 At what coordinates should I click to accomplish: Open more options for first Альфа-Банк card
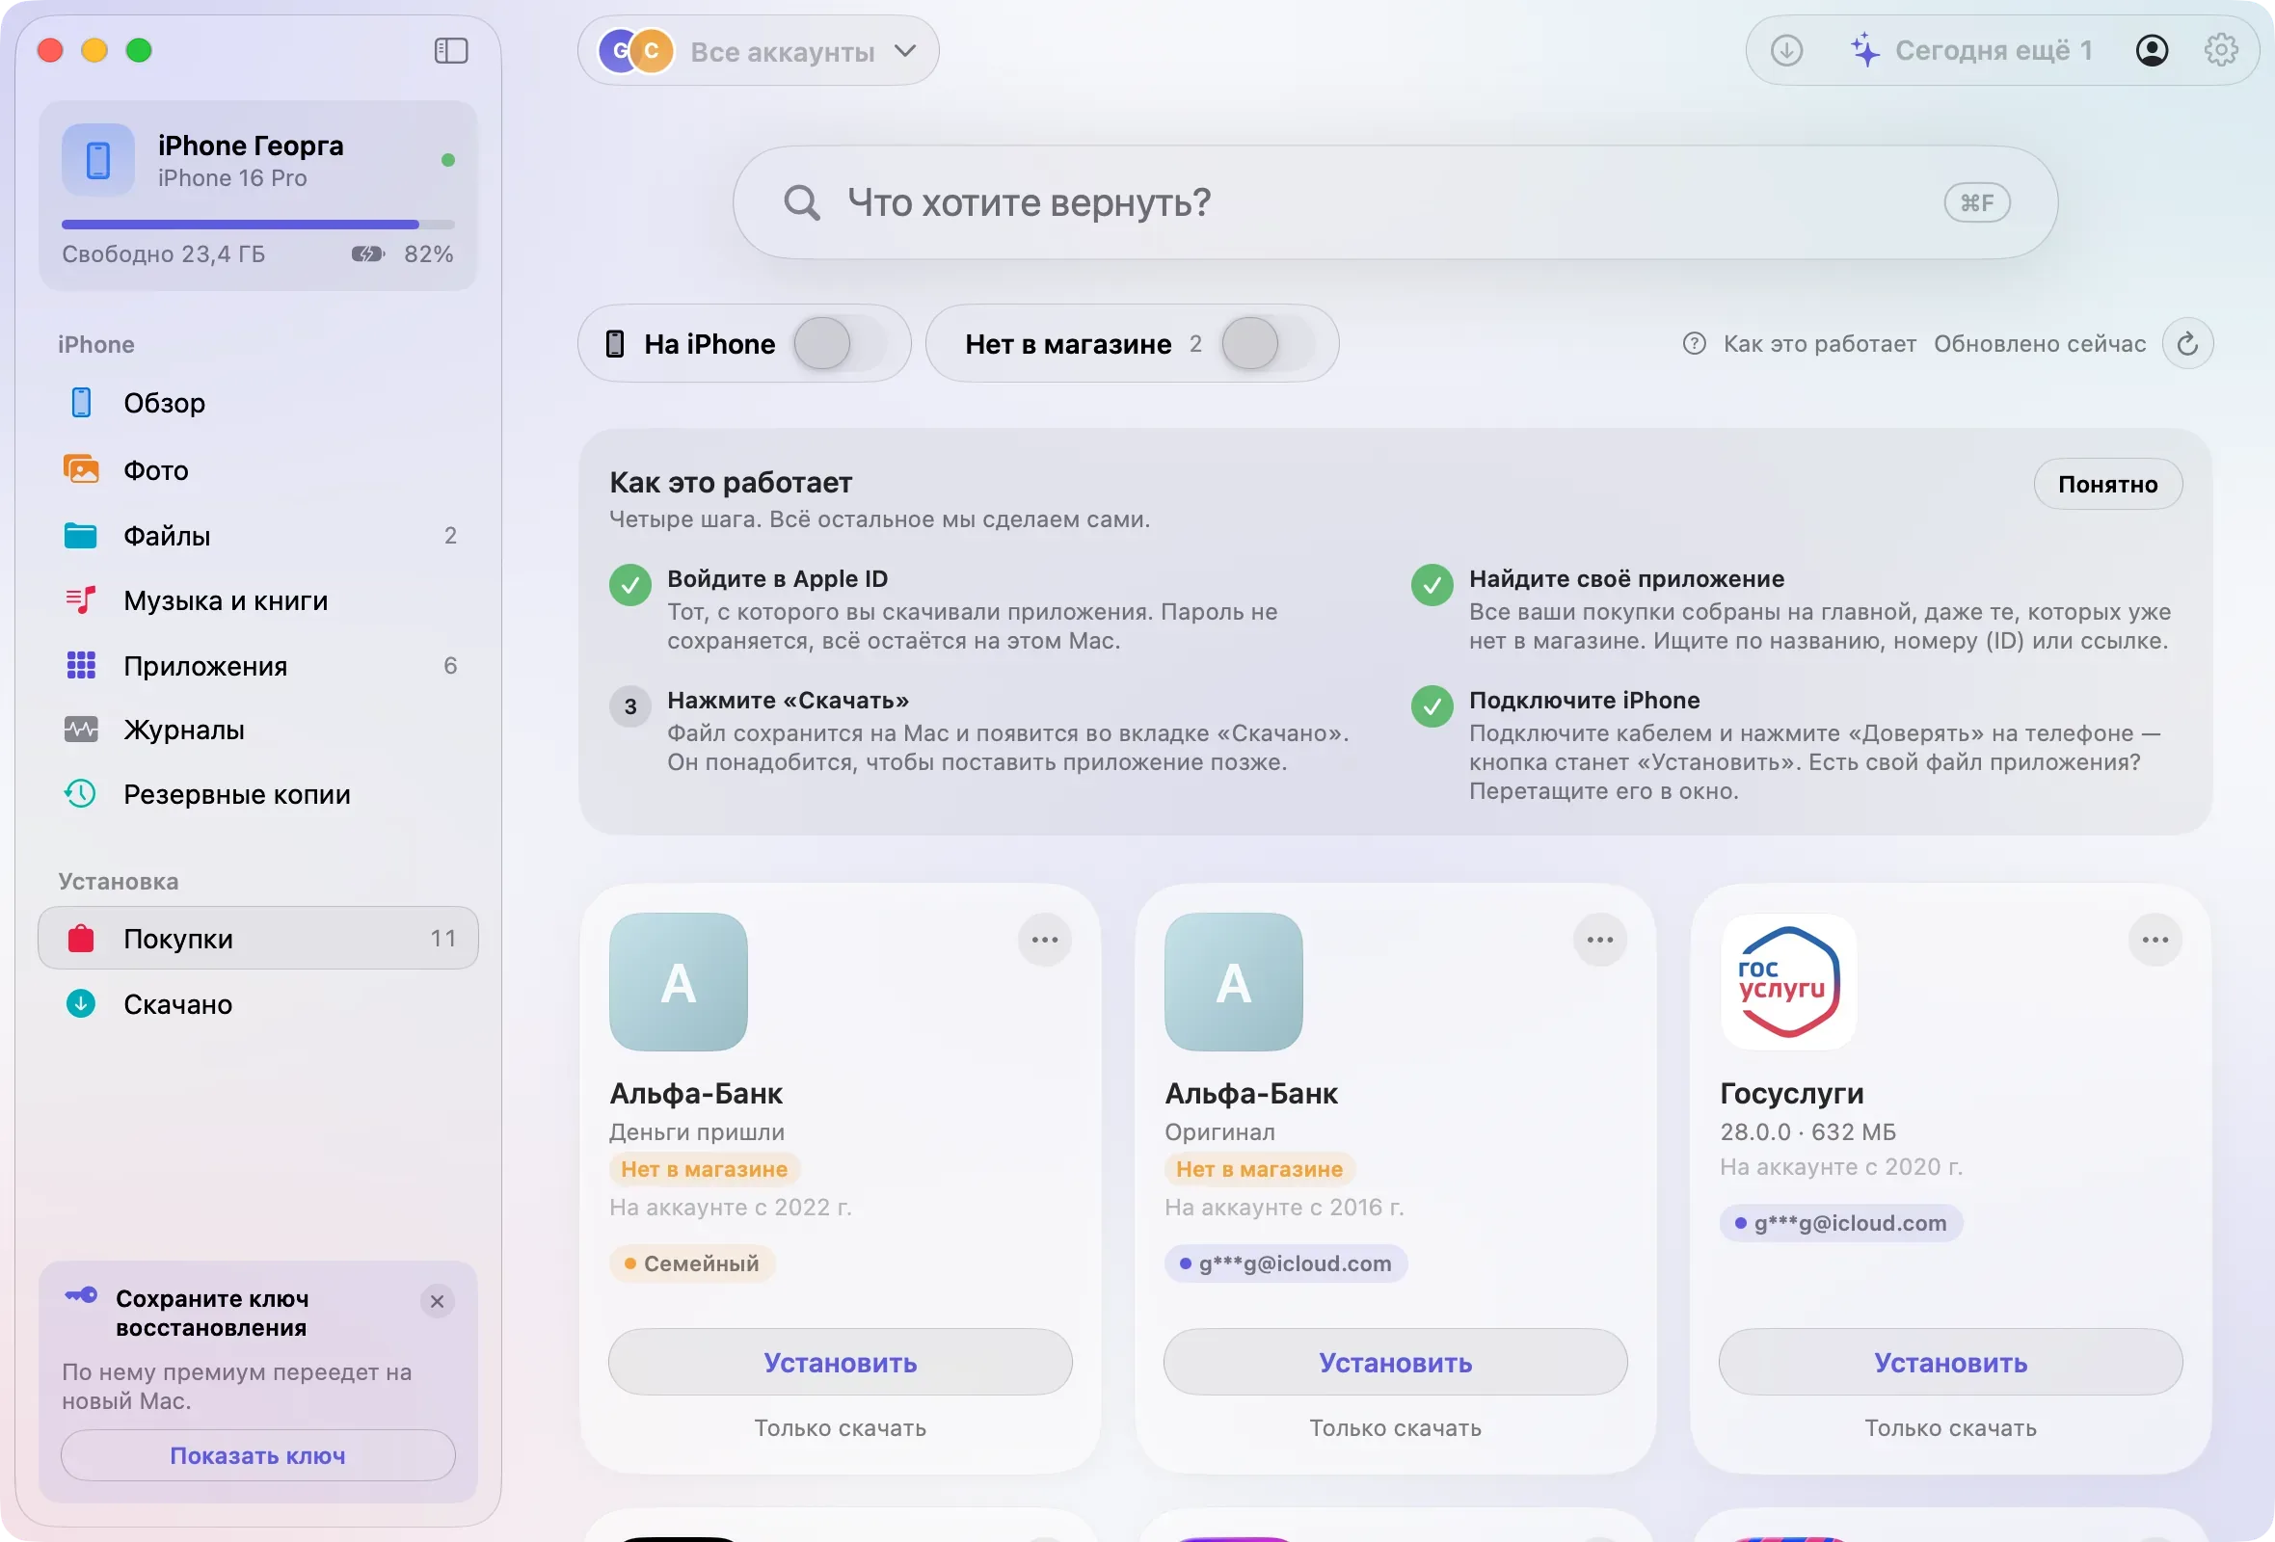pyautogui.click(x=1045, y=940)
